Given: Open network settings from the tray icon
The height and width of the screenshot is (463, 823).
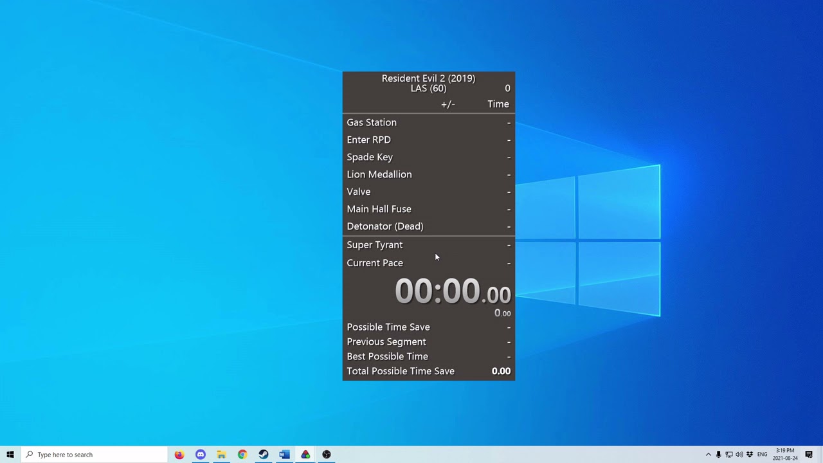Looking at the screenshot, I should (x=729, y=455).
